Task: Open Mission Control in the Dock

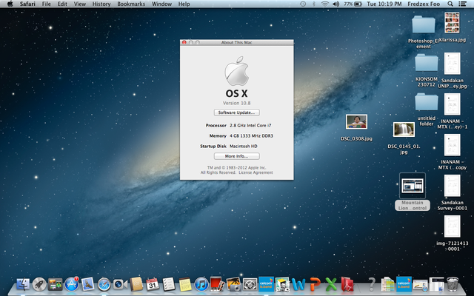Action: (55, 284)
